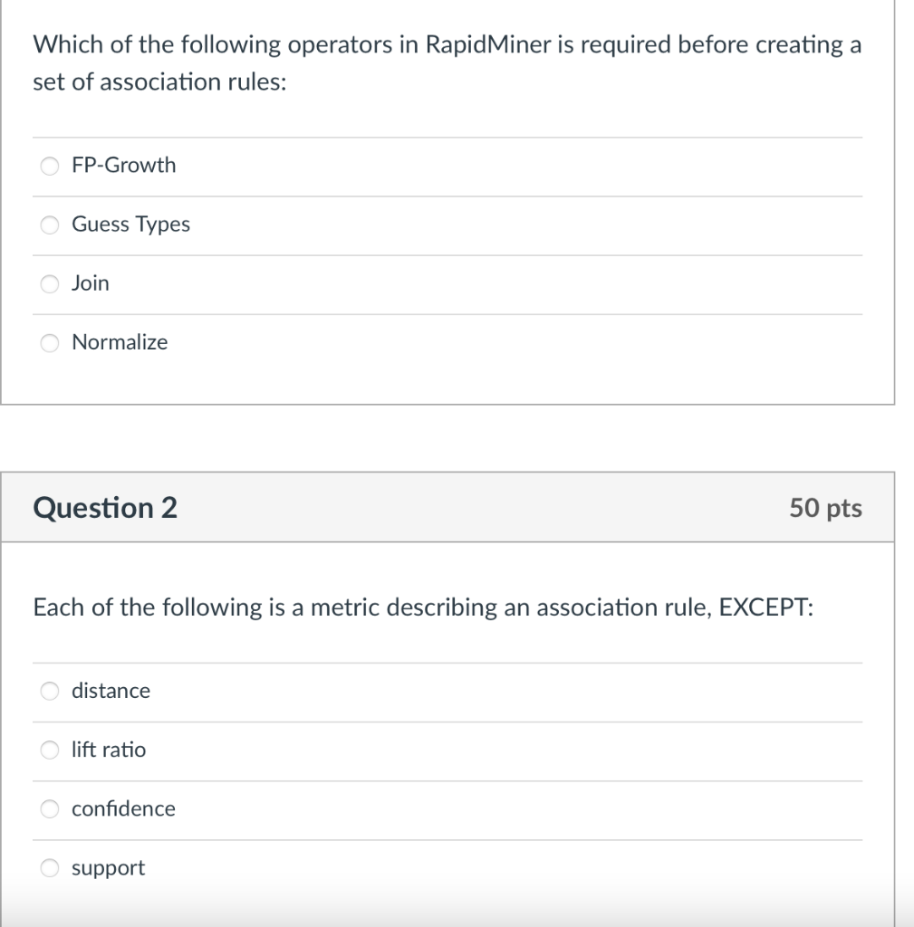Click the confidence answer label text

tap(123, 808)
